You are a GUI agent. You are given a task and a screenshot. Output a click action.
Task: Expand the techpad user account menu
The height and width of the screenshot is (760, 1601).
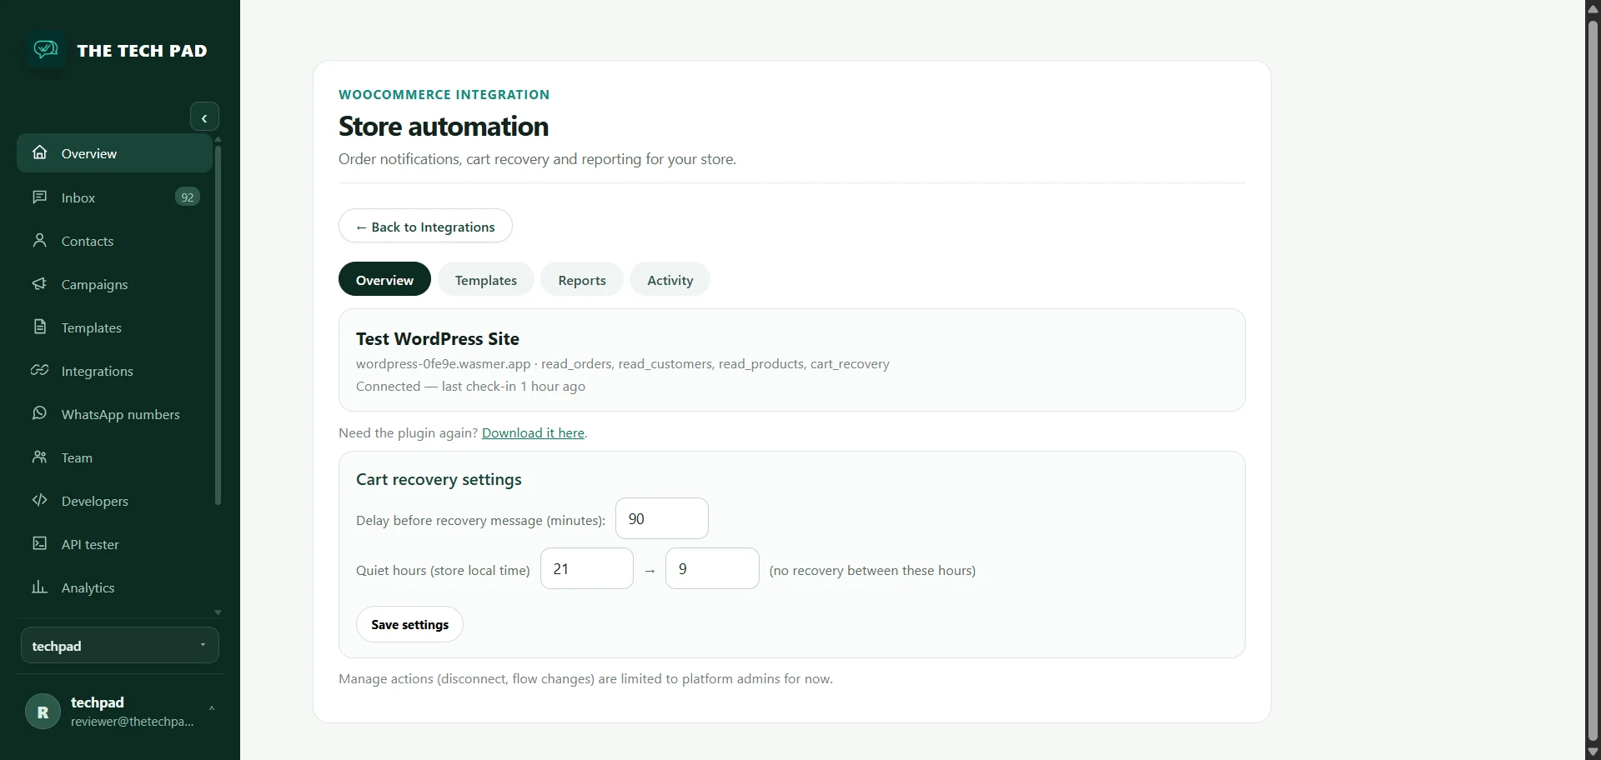(x=120, y=712)
